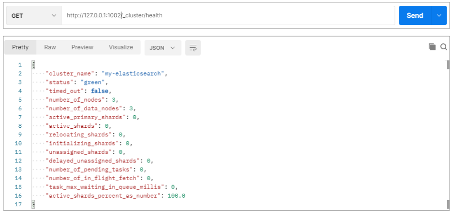The width and height of the screenshot is (453, 214).
Task: Click the closing brace on line 17
Action: point(33,204)
